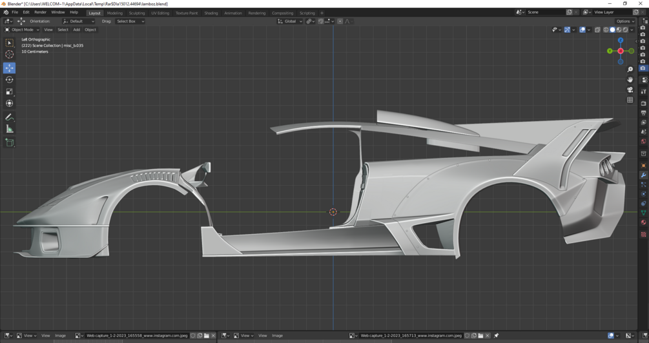Image resolution: width=649 pixels, height=343 pixels.
Task: Toggle camera view with camera icon
Action: tap(630, 90)
